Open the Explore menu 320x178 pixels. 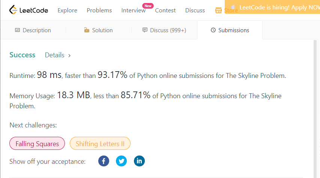(x=68, y=10)
